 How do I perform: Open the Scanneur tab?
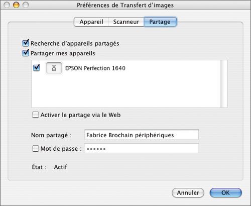point(126,22)
